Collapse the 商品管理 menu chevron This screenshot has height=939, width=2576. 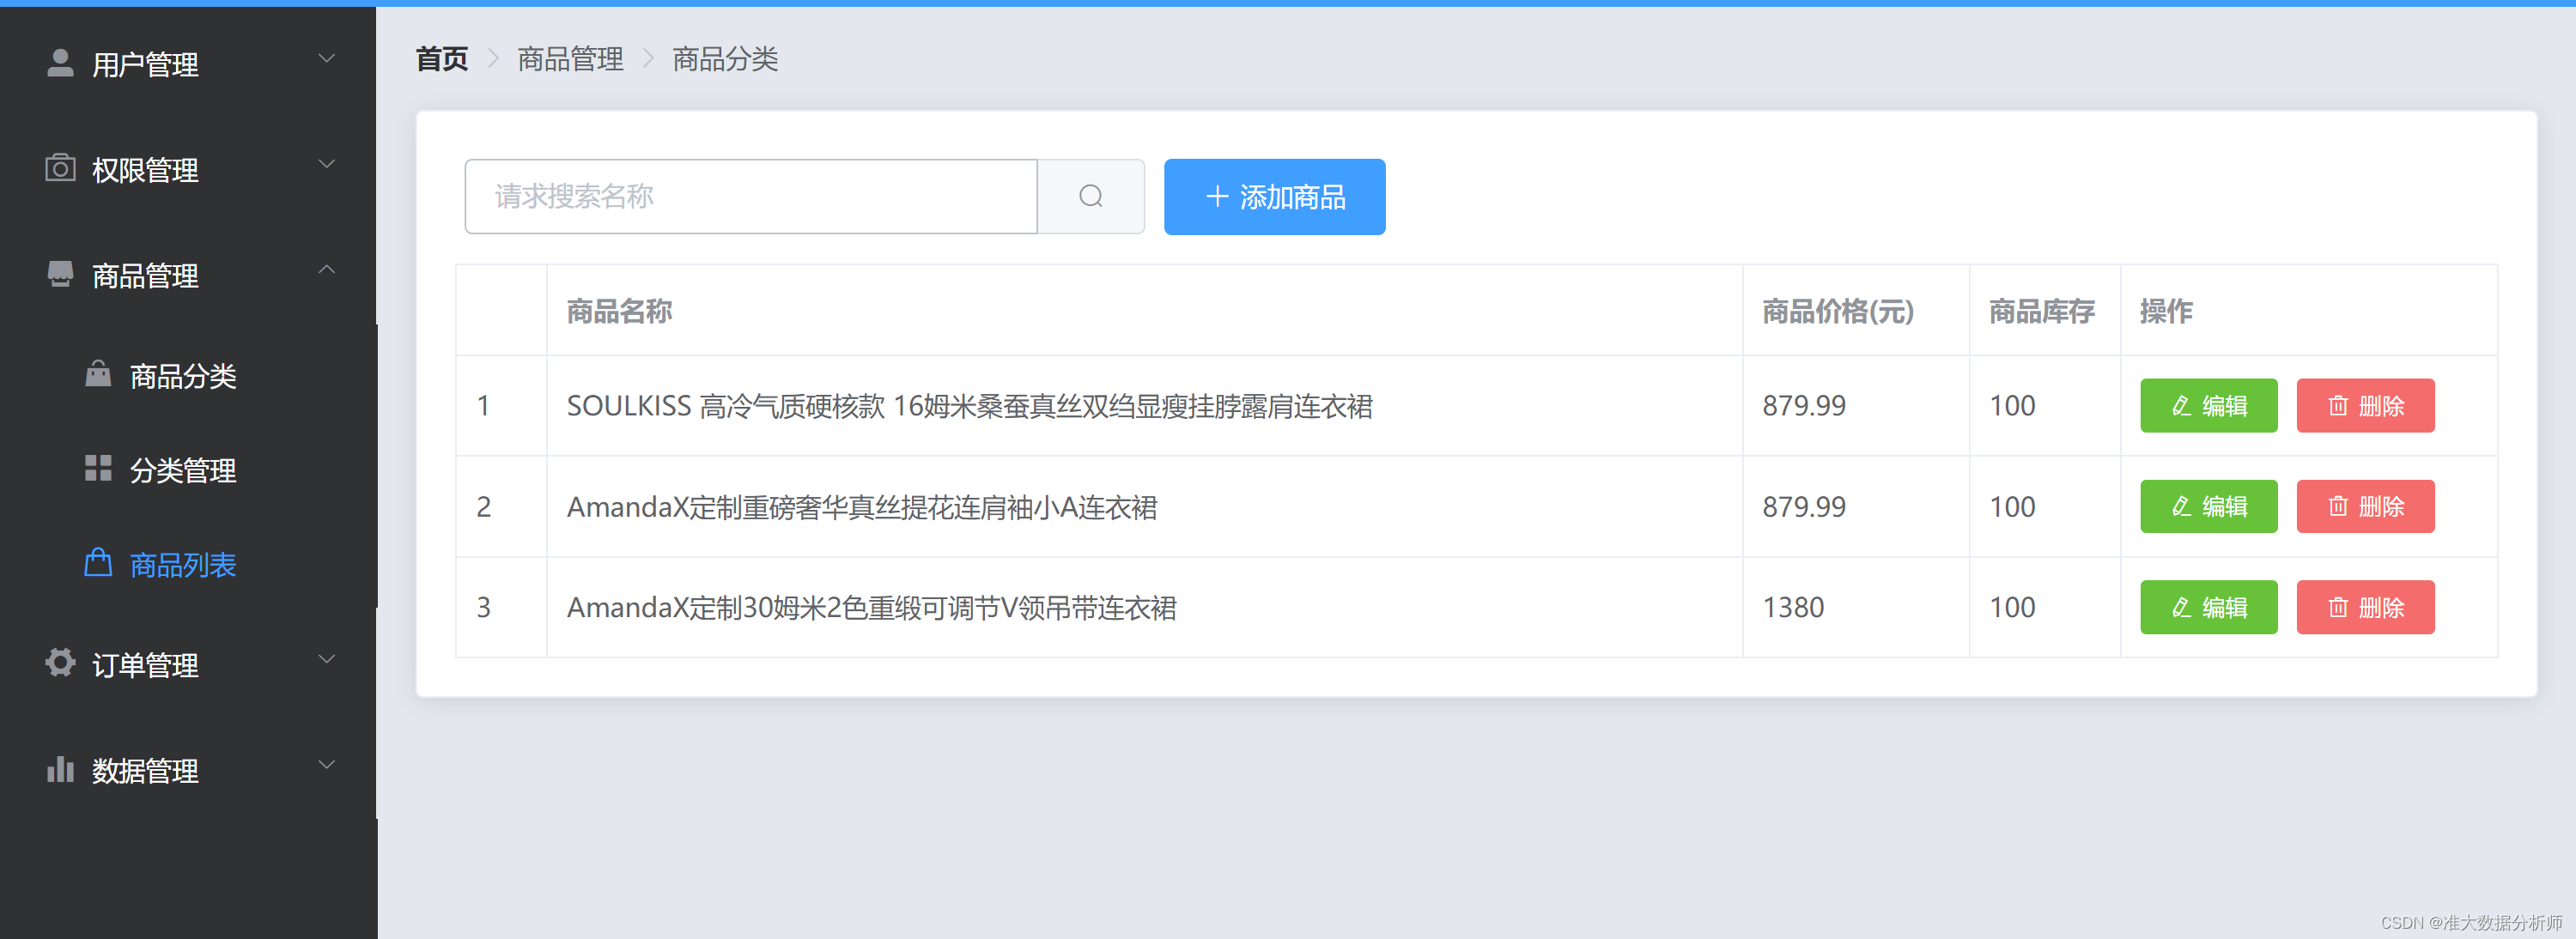tap(326, 270)
